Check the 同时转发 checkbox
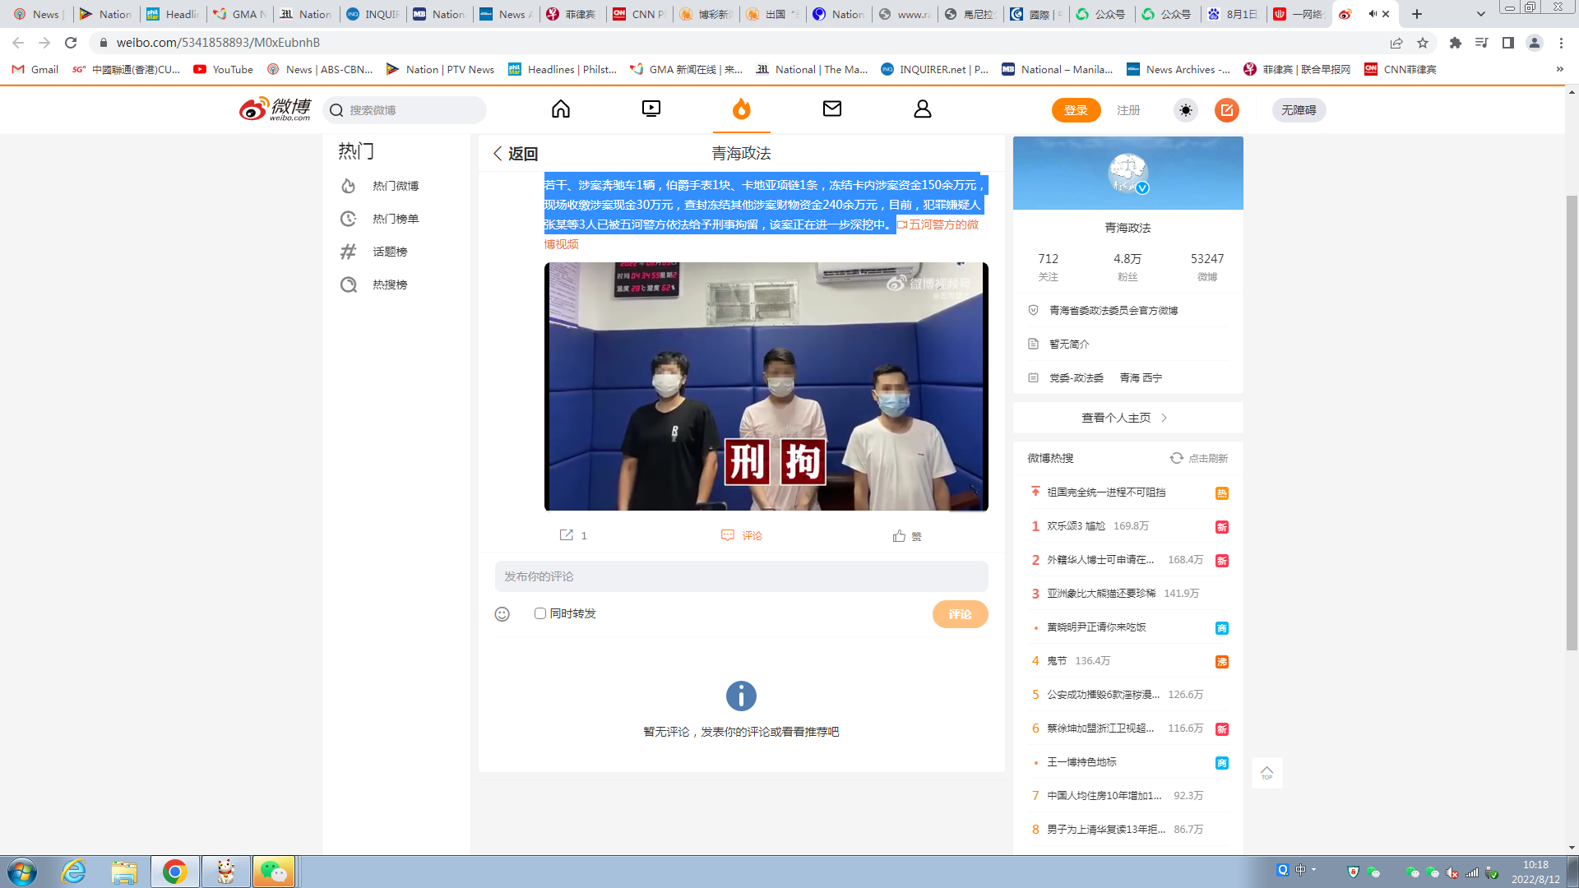The height and width of the screenshot is (888, 1579). (540, 613)
